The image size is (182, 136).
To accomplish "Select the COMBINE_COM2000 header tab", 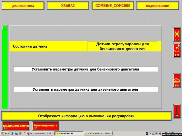I will [113, 6].
